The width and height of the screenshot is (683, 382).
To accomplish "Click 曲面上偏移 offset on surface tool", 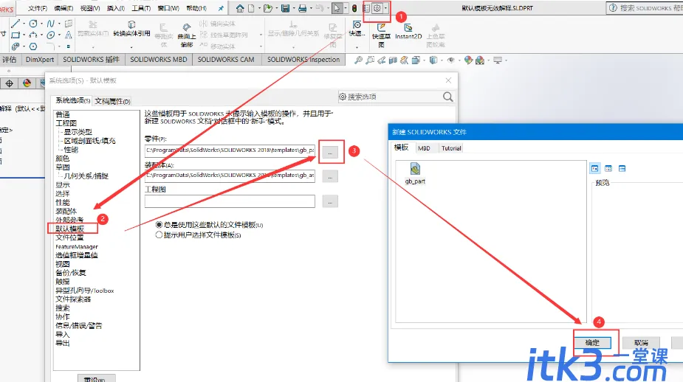I will coord(186,35).
